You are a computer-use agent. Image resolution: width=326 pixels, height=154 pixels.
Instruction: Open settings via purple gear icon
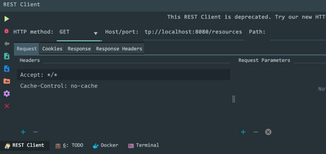(7, 94)
